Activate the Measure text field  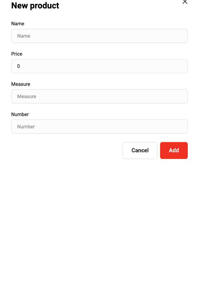(99, 96)
